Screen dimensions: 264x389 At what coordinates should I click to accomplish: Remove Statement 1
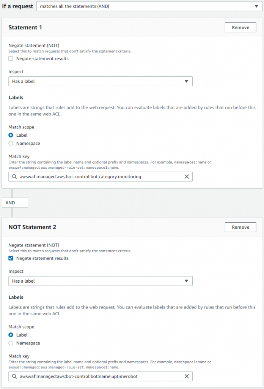tap(240, 27)
